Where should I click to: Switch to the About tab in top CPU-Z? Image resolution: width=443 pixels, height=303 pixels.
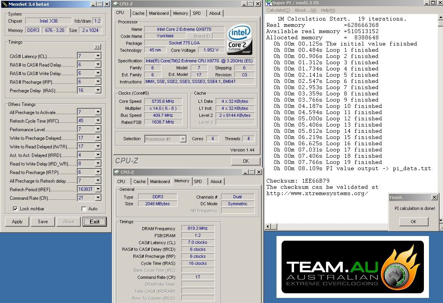[215, 13]
